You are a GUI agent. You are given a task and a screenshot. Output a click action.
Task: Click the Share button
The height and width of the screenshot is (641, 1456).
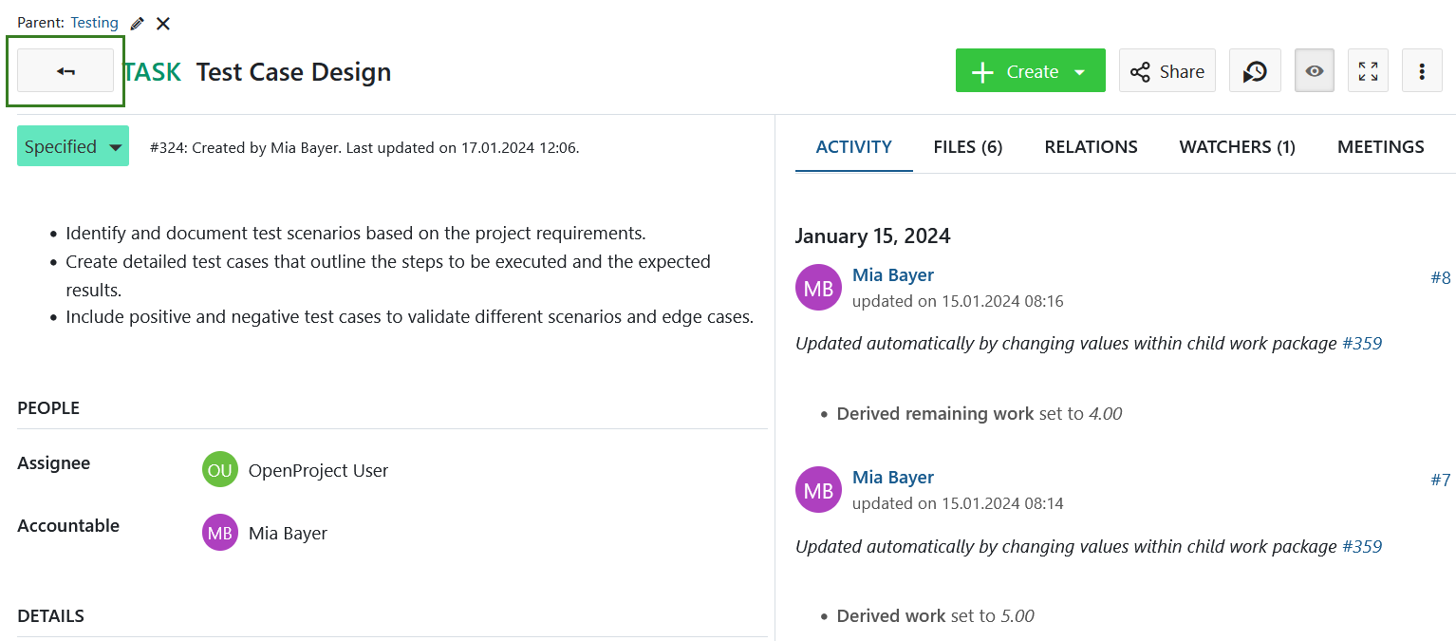1167,71
